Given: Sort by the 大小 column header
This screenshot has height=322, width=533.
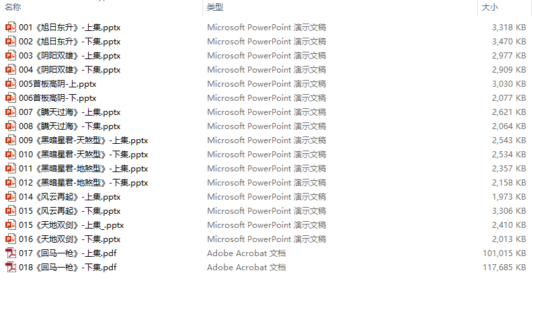Looking at the screenshot, I should click(x=490, y=7).
